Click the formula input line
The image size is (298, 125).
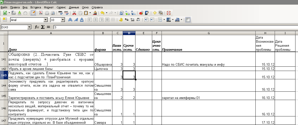coord(176,27)
